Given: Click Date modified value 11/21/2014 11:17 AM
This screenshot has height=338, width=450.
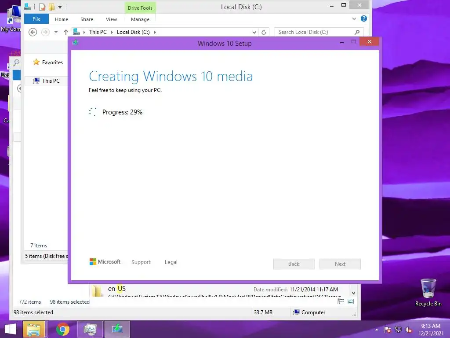Looking at the screenshot, I should [314, 290].
